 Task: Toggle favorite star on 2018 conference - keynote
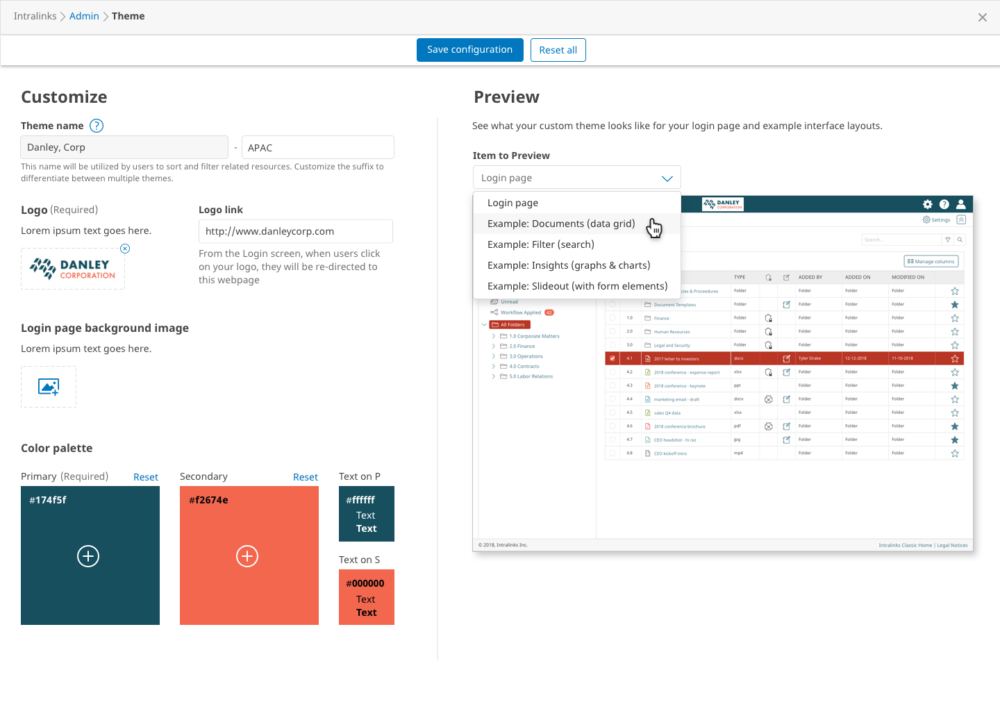tap(955, 386)
